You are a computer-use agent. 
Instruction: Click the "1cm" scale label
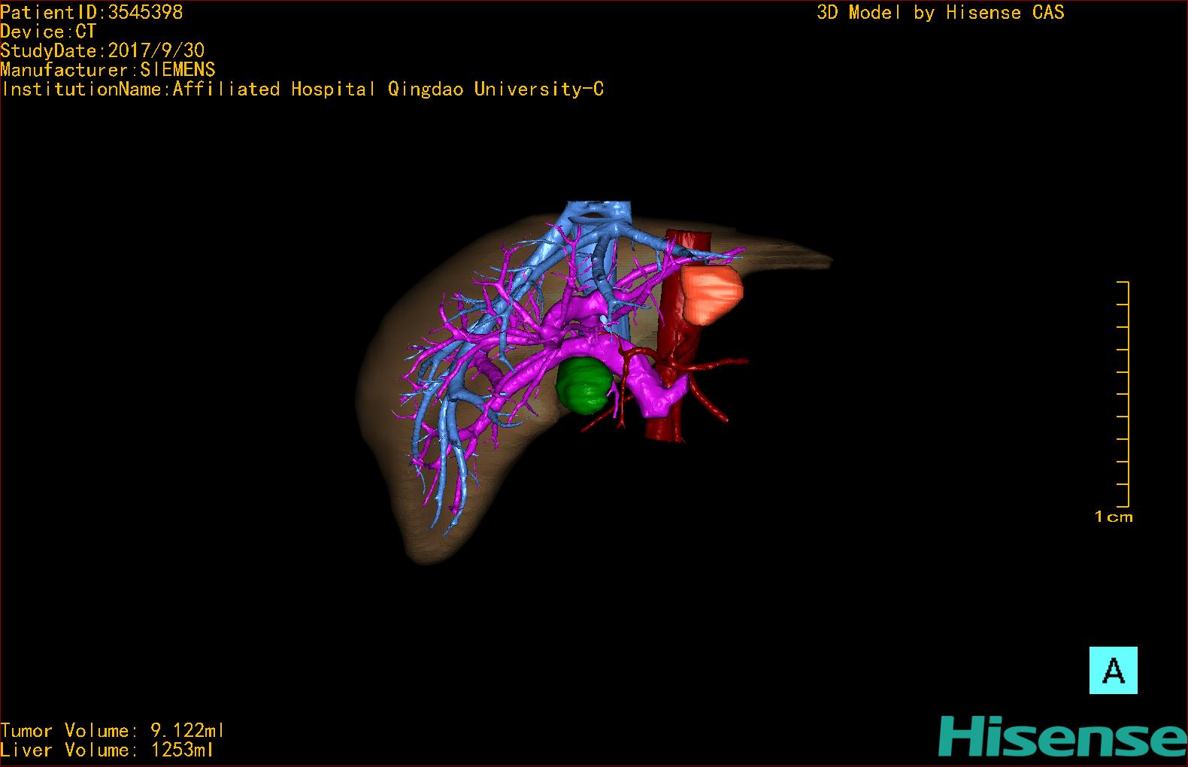tap(1114, 517)
